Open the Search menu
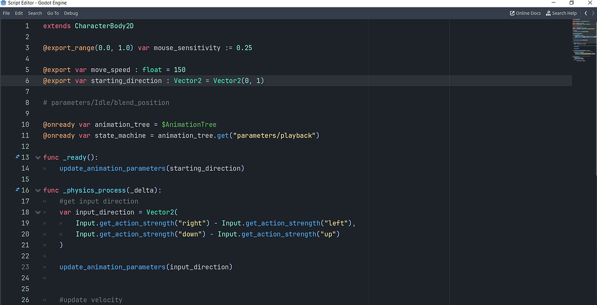The width and height of the screenshot is (597, 305). click(35, 13)
